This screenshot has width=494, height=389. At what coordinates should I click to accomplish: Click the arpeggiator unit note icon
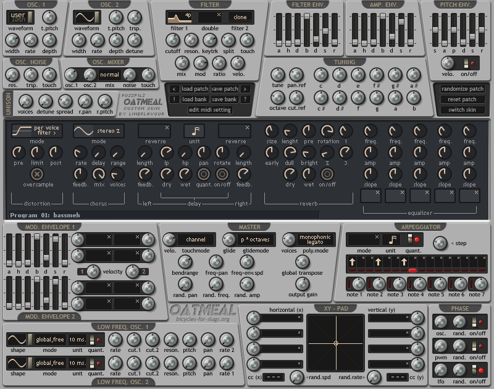pyautogui.click(x=392, y=240)
